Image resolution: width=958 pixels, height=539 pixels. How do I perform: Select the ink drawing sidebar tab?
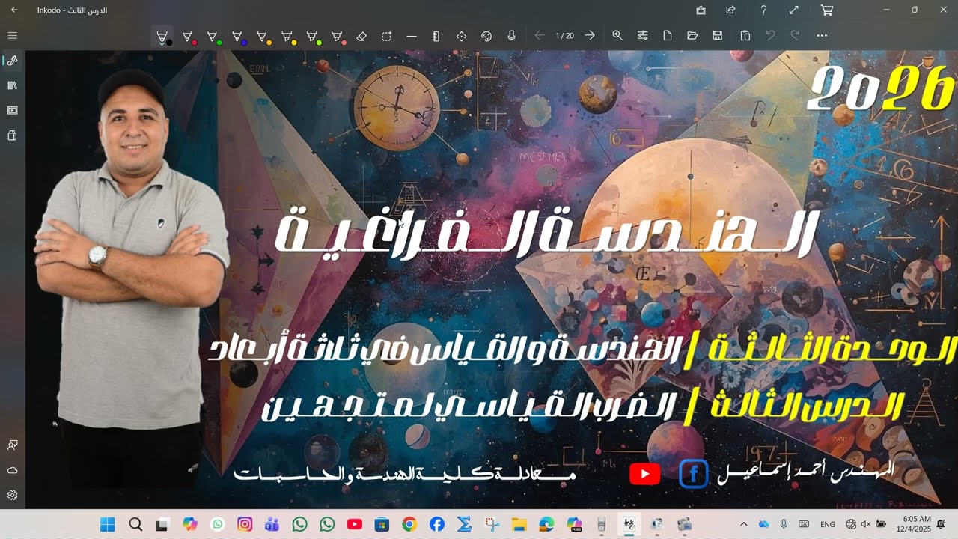[12, 61]
